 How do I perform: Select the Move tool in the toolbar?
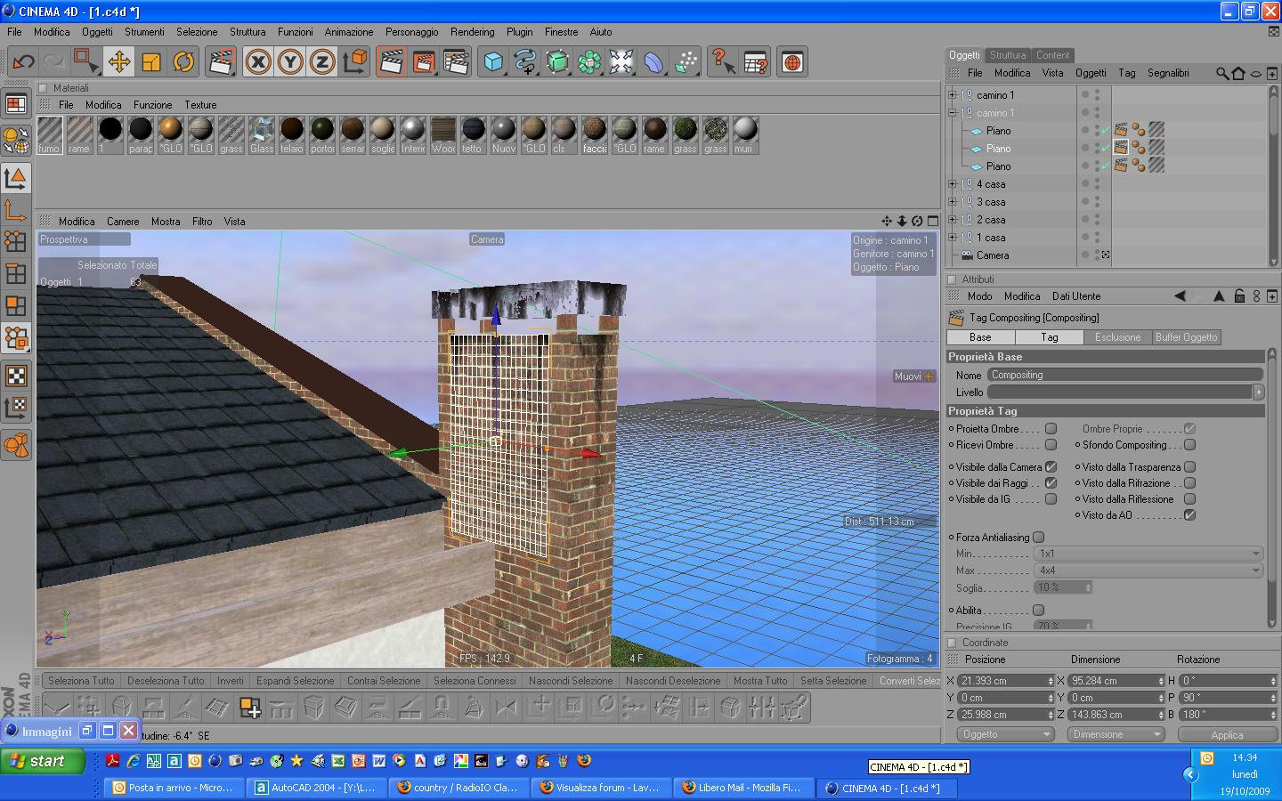[118, 62]
